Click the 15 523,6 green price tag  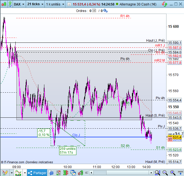point(175,150)
